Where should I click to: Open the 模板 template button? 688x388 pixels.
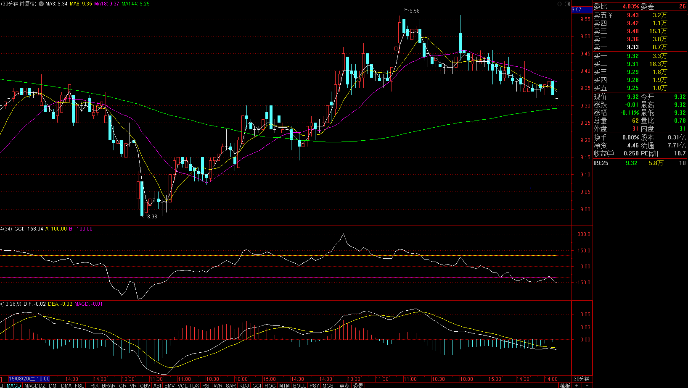tap(565, 385)
